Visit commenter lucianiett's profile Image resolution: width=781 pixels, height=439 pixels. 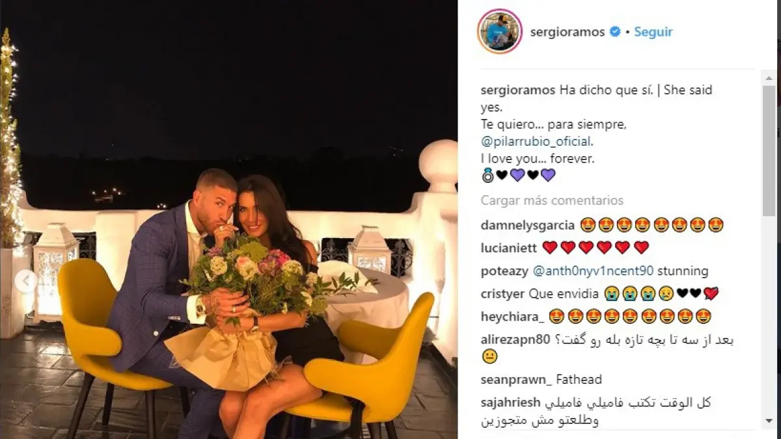pyautogui.click(x=509, y=247)
